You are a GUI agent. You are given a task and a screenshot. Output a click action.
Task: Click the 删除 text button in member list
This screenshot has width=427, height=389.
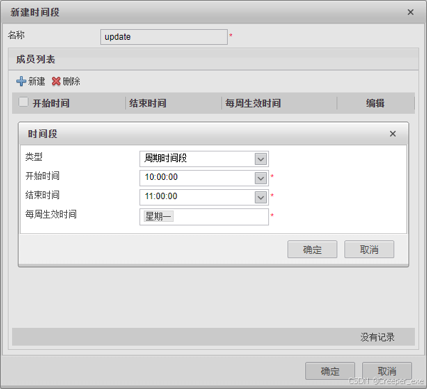click(x=71, y=81)
